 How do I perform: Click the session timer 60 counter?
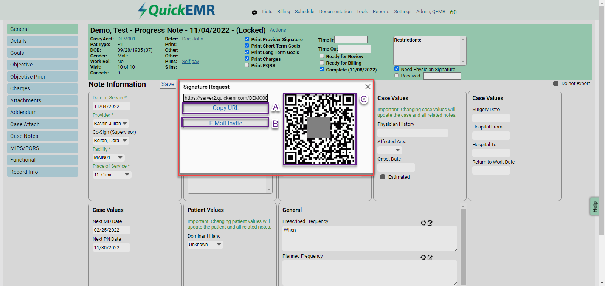pyautogui.click(x=453, y=12)
